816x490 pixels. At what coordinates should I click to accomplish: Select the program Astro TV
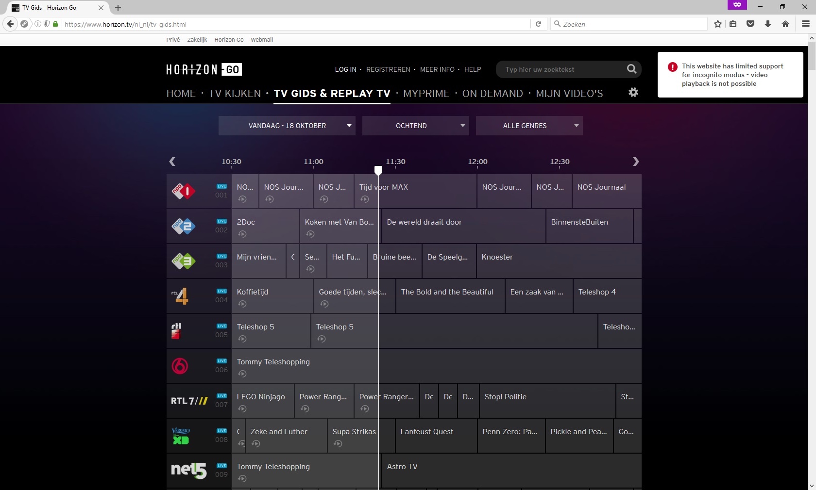coord(512,471)
